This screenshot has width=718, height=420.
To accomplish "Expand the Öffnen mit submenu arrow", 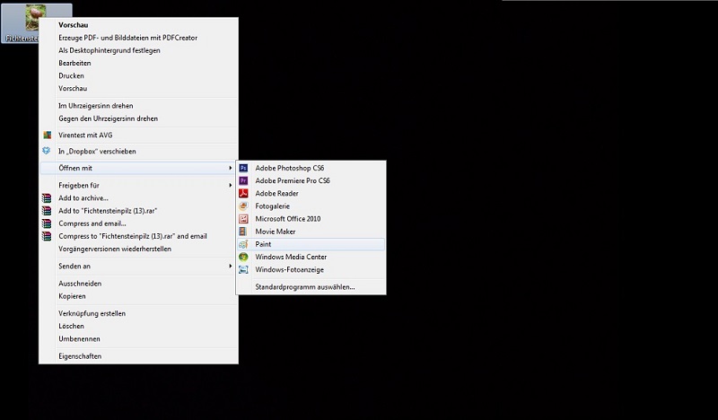I will point(231,168).
